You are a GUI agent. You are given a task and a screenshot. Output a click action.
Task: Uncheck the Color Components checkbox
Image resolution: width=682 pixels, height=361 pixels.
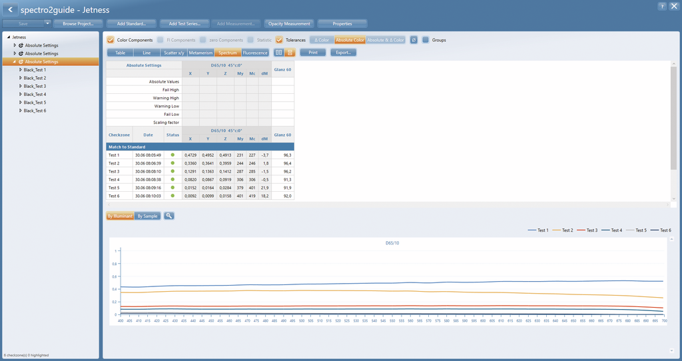click(111, 40)
